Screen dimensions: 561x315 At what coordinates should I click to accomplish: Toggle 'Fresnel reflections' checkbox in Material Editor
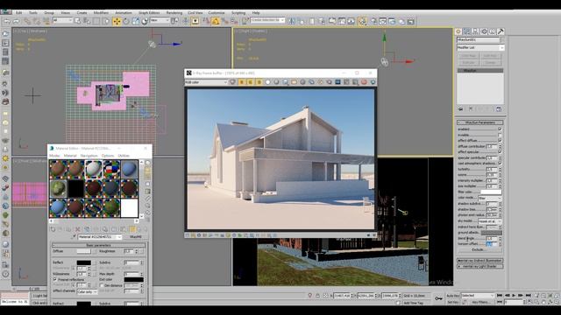55,280
